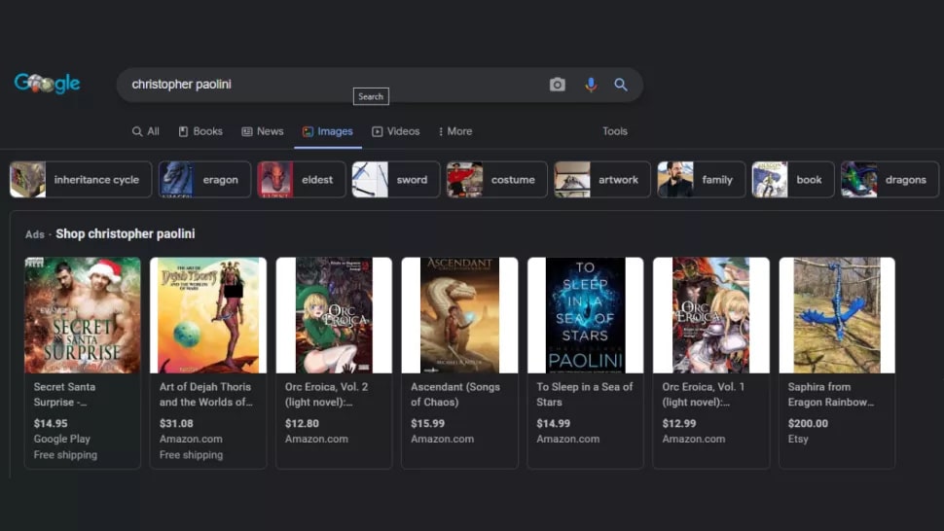Click Amazon.com under Ascendant listing

pos(443,439)
